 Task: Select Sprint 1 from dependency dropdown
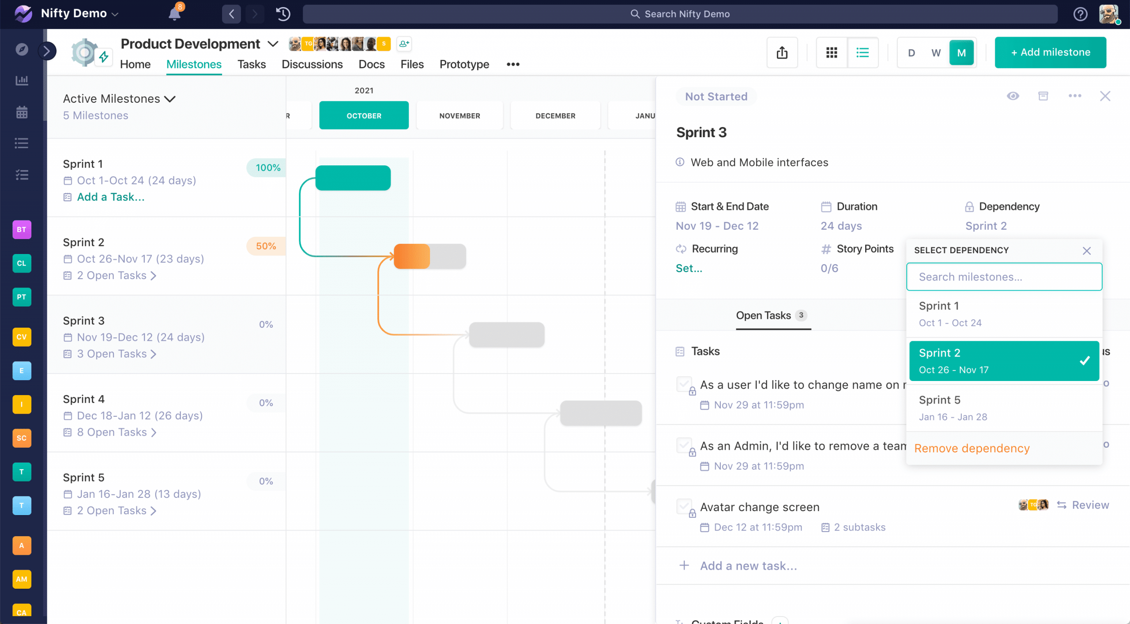(1004, 314)
